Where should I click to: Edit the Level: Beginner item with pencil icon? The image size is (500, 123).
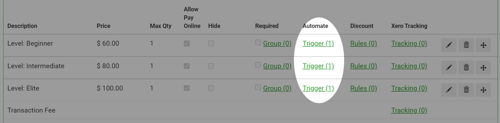[x=449, y=45]
